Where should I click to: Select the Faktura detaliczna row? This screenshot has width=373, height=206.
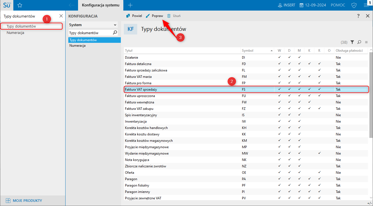click(246, 64)
